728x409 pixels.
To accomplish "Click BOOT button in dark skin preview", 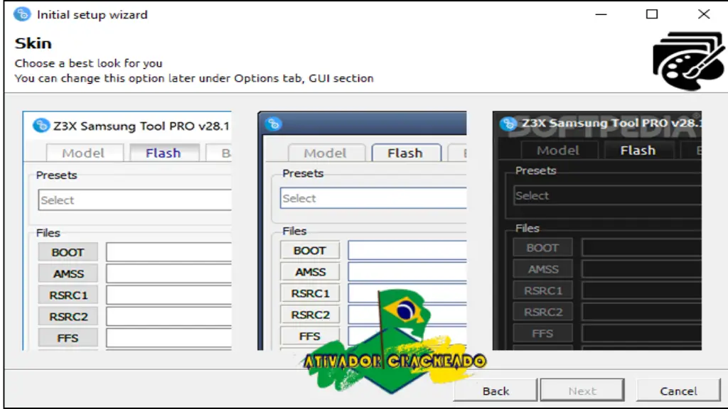I will coord(542,248).
